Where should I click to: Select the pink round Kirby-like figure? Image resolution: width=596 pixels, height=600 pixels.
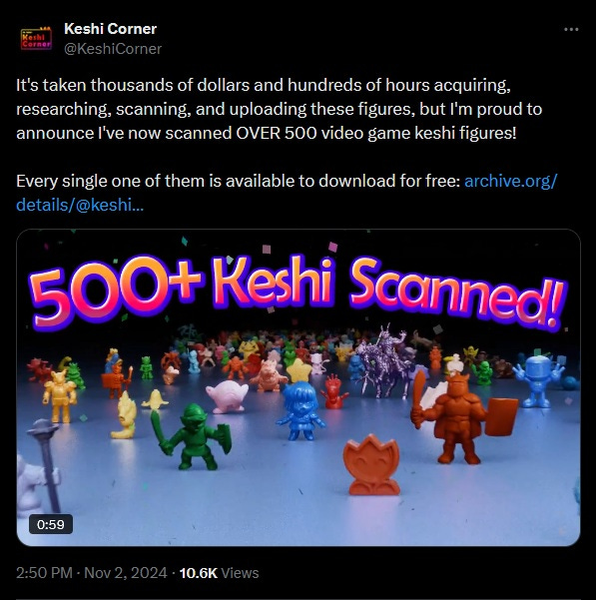227,396
